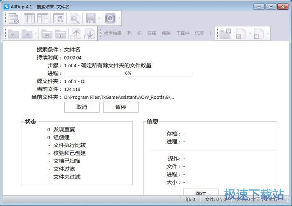
Task: Click the '1 of 1 - D:' source folder text
Action: pyautogui.click(x=75, y=82)
